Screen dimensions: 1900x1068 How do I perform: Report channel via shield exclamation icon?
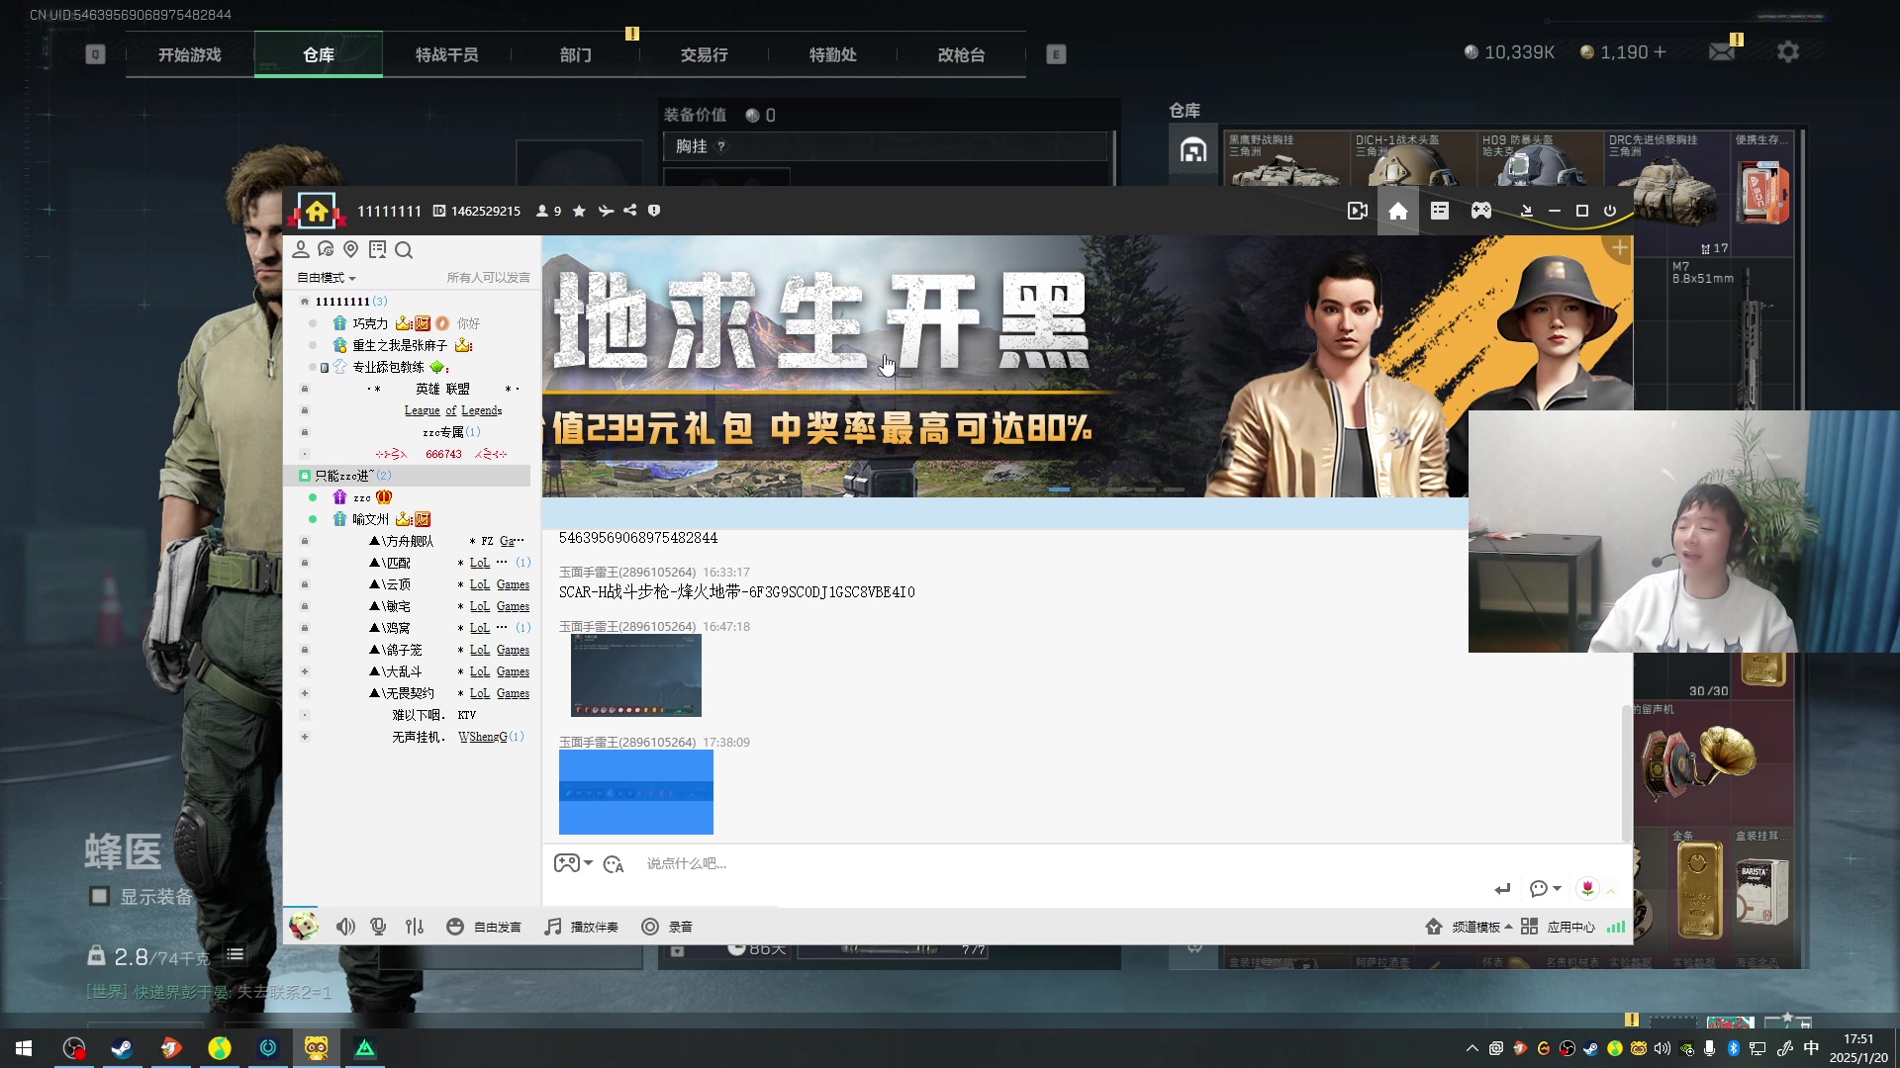(x=654, y=211)
